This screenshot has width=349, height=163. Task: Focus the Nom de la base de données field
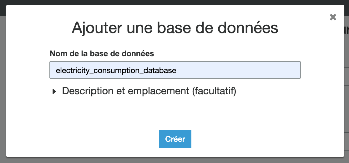pyautogui.click(x=175, y=70)
